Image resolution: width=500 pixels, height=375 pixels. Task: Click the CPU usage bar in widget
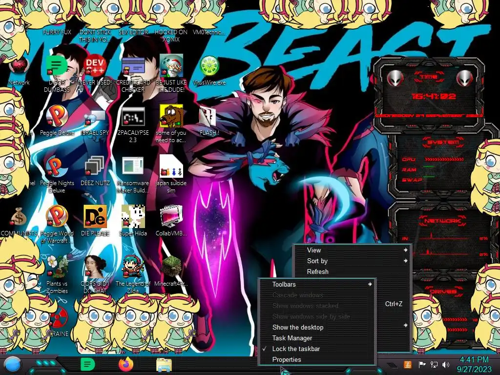(444, 159)
